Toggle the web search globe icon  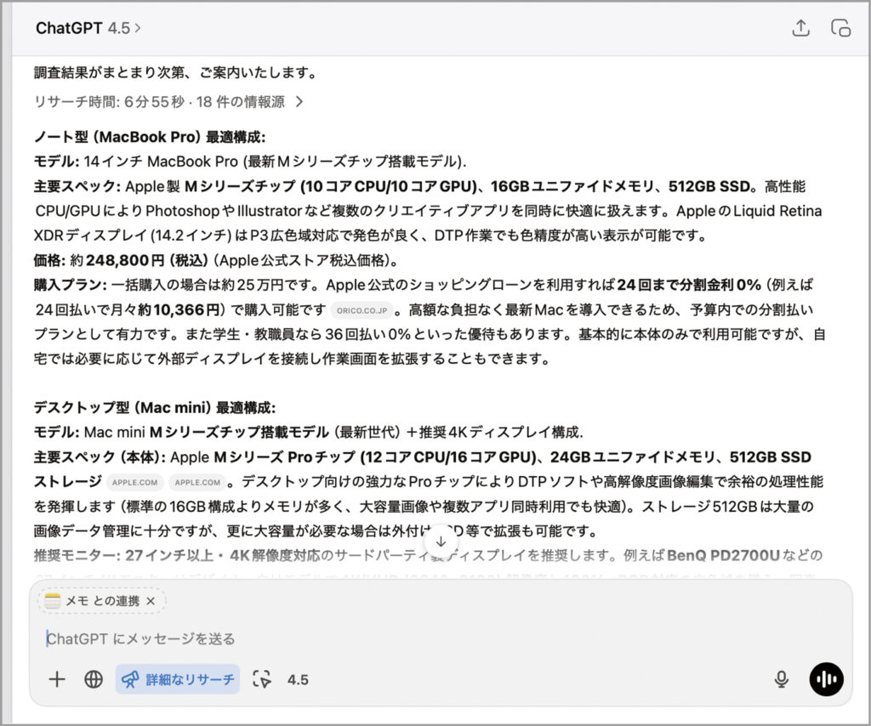pyautogui.click(x=94, y=679)
